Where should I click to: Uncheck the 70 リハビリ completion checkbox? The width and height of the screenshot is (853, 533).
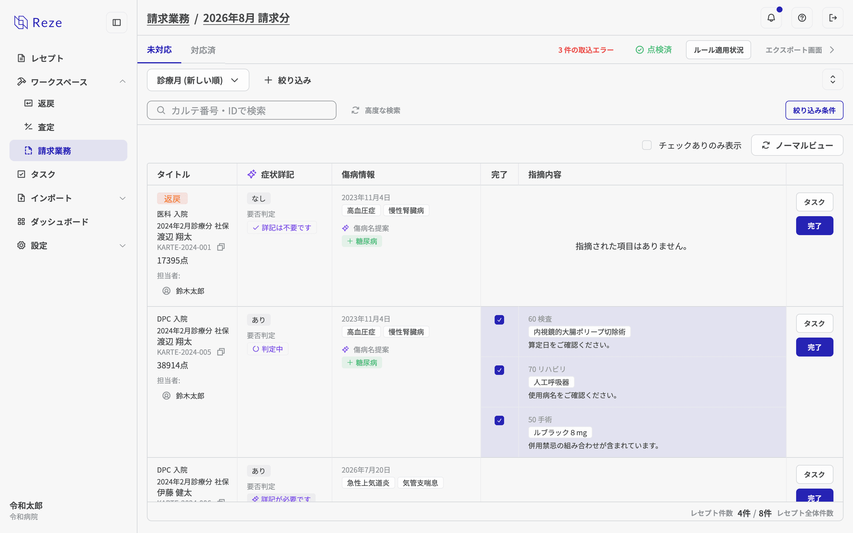click(x=499, y=370)
